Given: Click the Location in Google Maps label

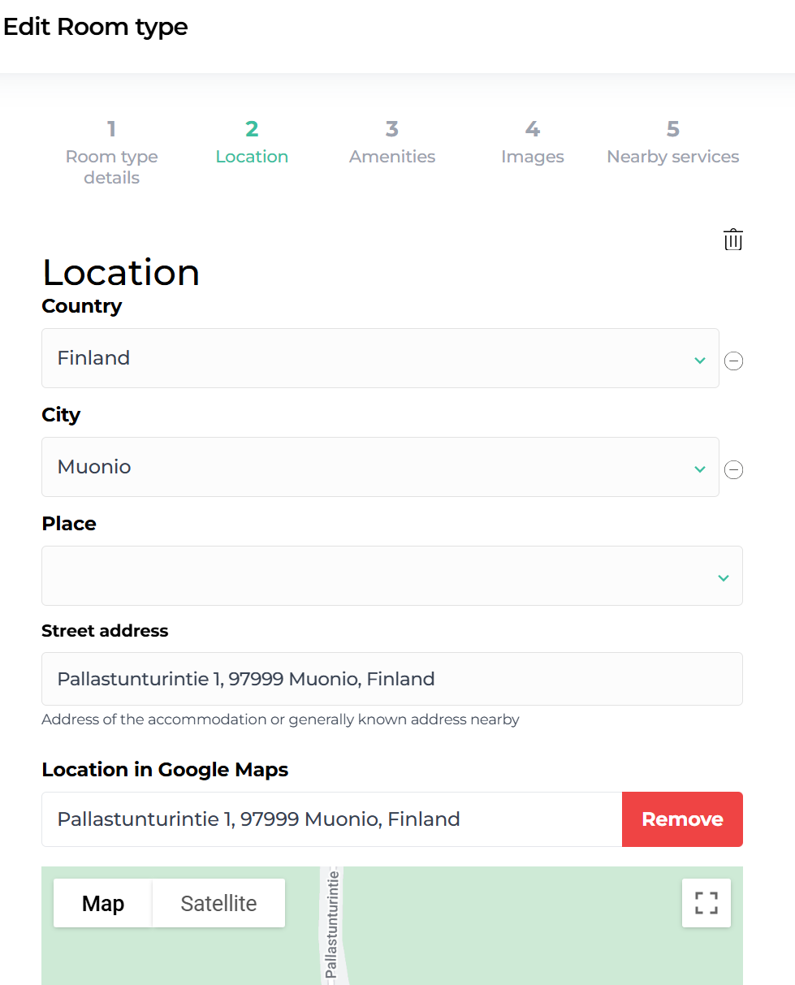Looking at the screenshot, I should (x=165, y=770).
